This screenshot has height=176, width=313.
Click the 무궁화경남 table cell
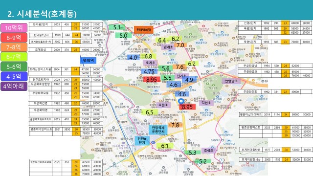coord(250,66)
